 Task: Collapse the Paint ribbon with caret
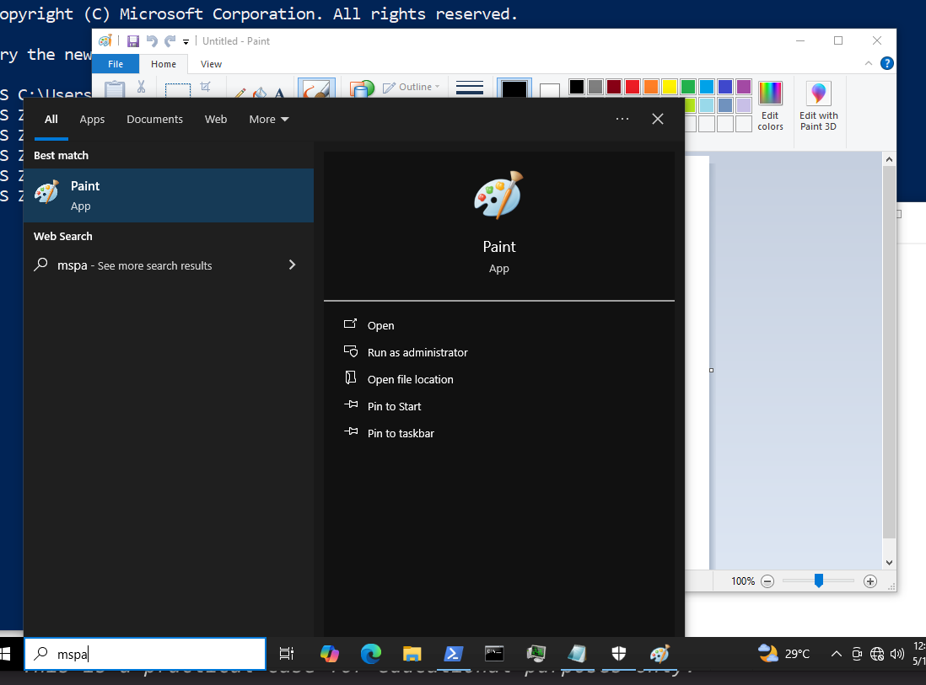coord(868,63)
